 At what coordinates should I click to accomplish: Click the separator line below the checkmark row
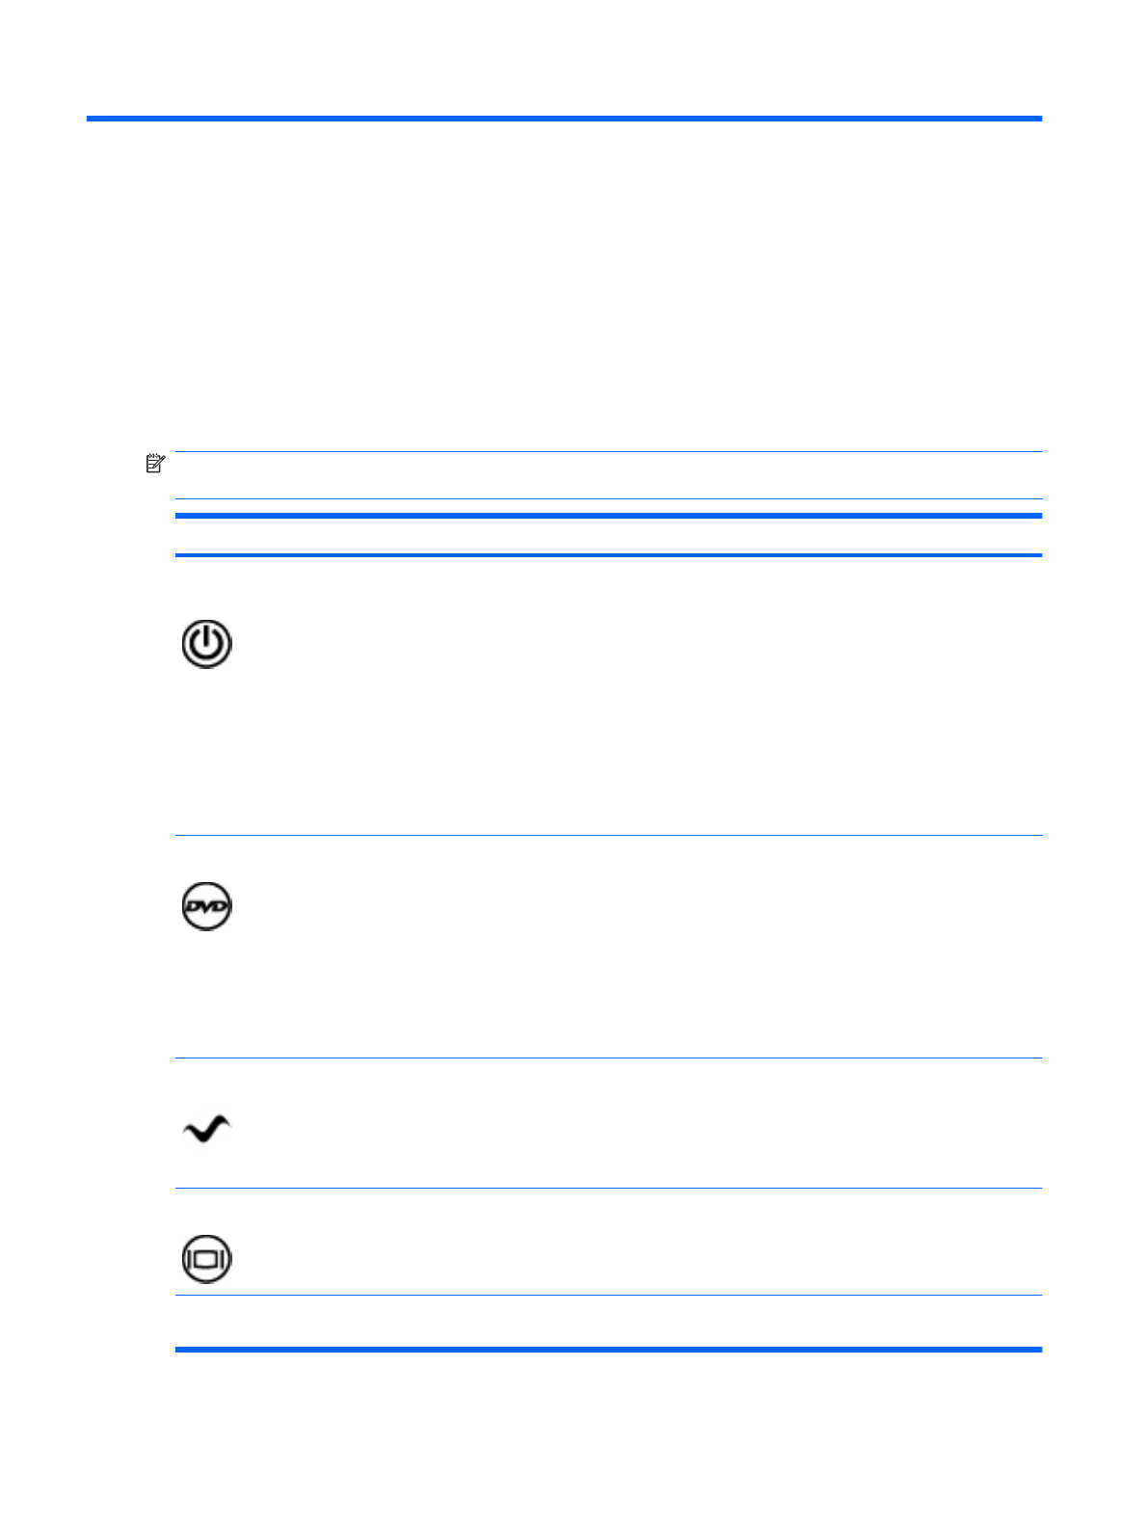tap(607, 1189)
